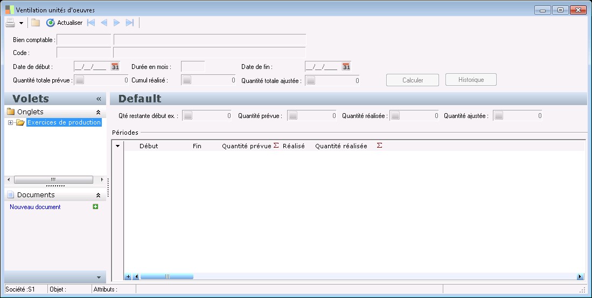This screenshot has width=592, height=298.
Task: Click the Objet : status bar entry
Action: pyautogui.click(x=58, y=289)
